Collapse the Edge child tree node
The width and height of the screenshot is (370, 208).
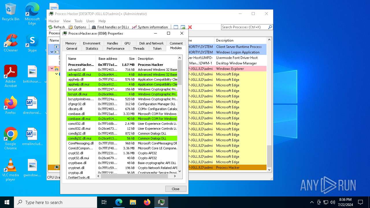[57, 74]
